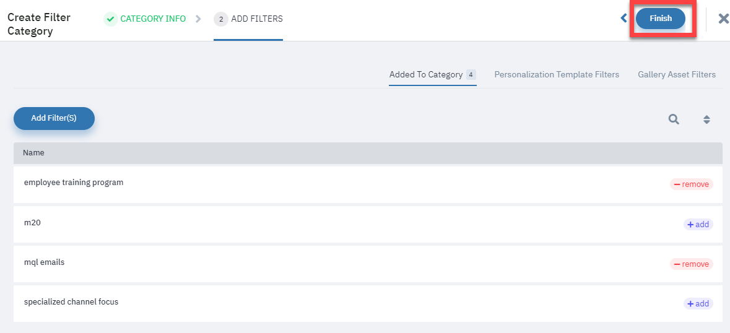
Task: Close the Create Filter Category dialog
Action: (723, 19)
